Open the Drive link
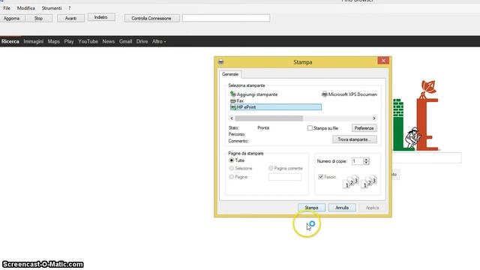Screen dimensions: 480x270 [142, 41]
